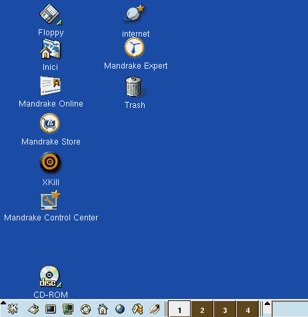Open the Trash icon on the desktop
308x317 pixels.
(x=135, y=87)
